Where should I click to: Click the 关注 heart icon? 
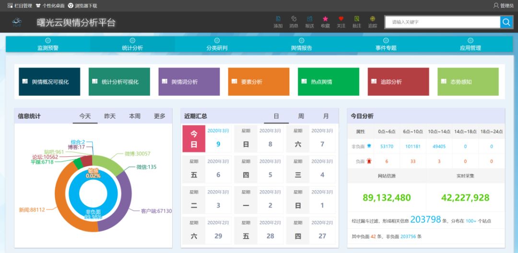click(x=341, y=22)
